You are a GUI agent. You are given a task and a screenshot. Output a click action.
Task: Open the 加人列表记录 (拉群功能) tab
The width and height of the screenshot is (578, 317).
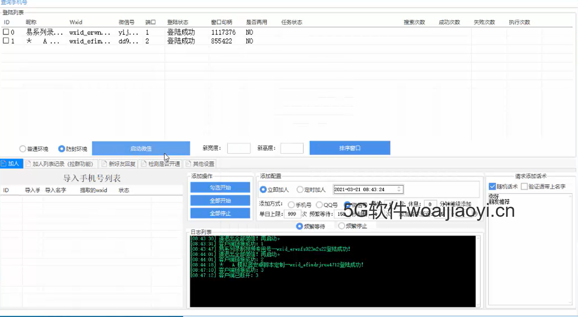[x=60, y=164]
